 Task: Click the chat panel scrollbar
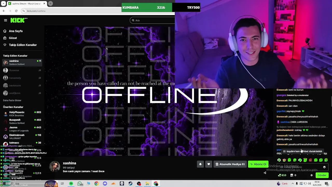tap(331, 102)
